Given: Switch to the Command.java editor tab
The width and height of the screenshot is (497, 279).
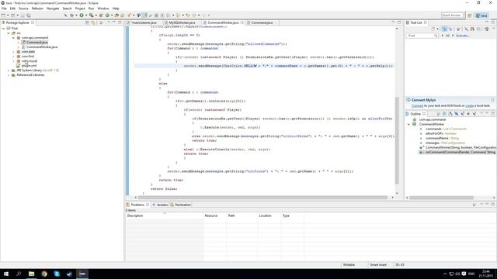Looking at the screenshot, I should (262, 22).
